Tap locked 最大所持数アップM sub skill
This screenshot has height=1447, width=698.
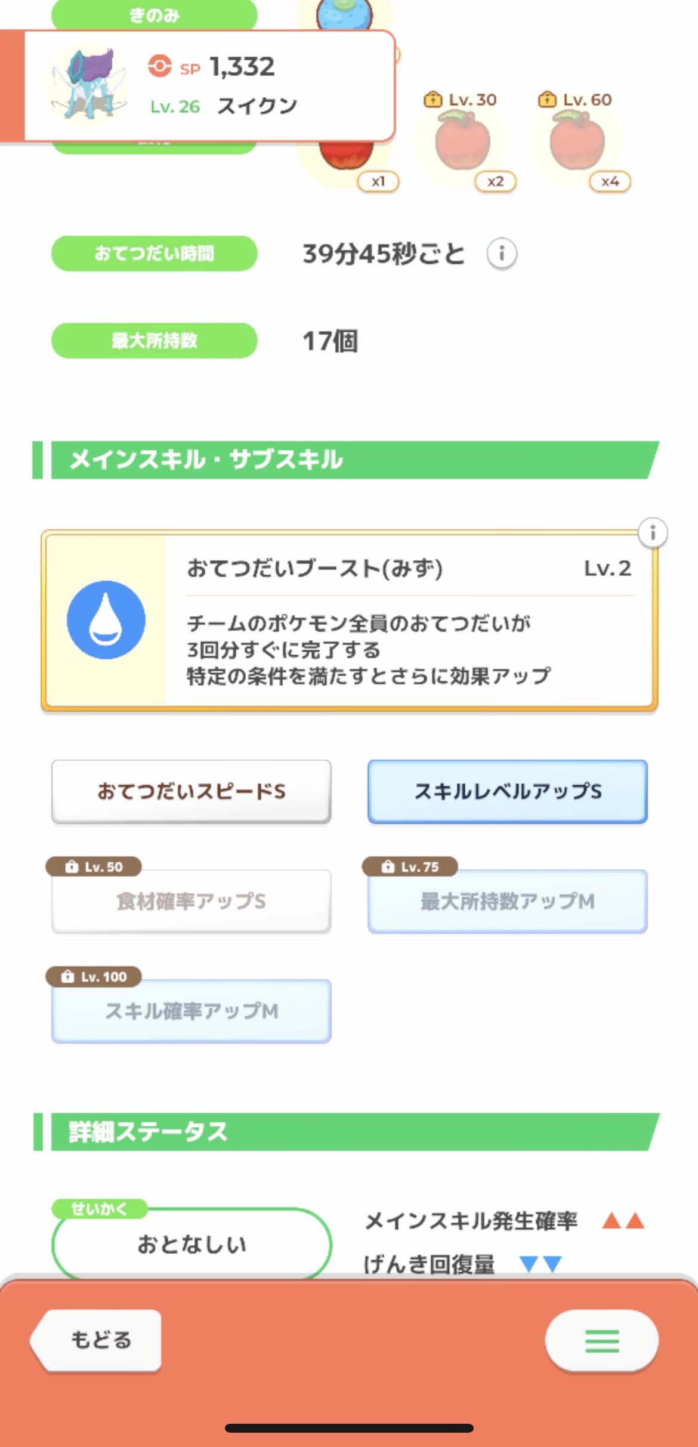click(x=508, y=901)
